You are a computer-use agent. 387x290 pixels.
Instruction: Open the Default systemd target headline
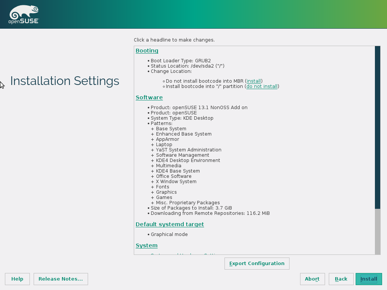[170, 224]
